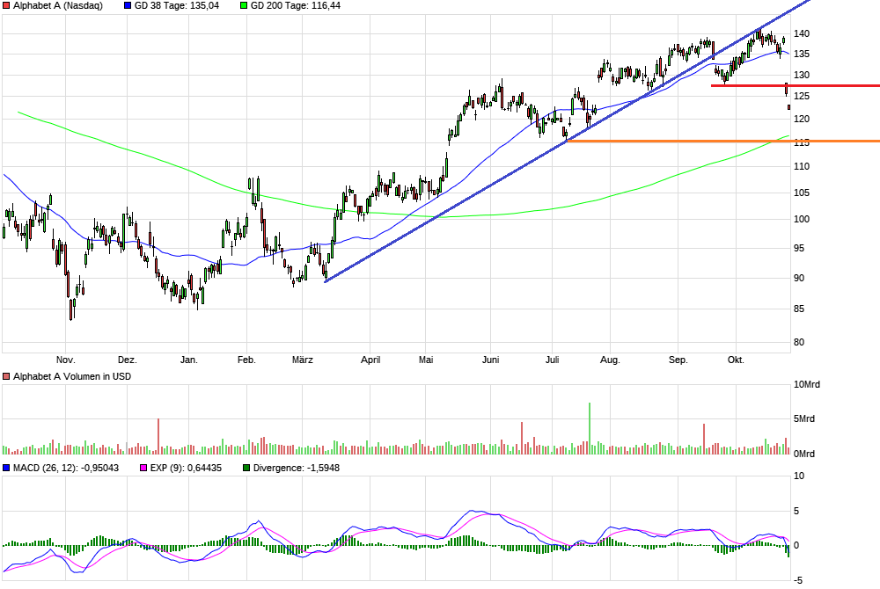
Task: Click the 'GD 200 Tage: 116,44' label
Action: click(x=296, y=5)
